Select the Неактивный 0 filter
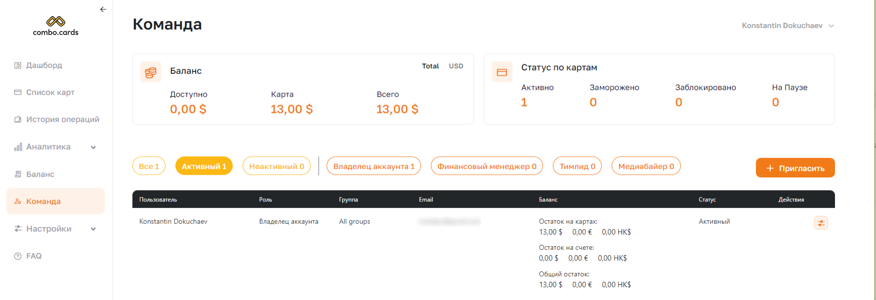The height and width of the screenshot is (300, 876). point(277,166)
